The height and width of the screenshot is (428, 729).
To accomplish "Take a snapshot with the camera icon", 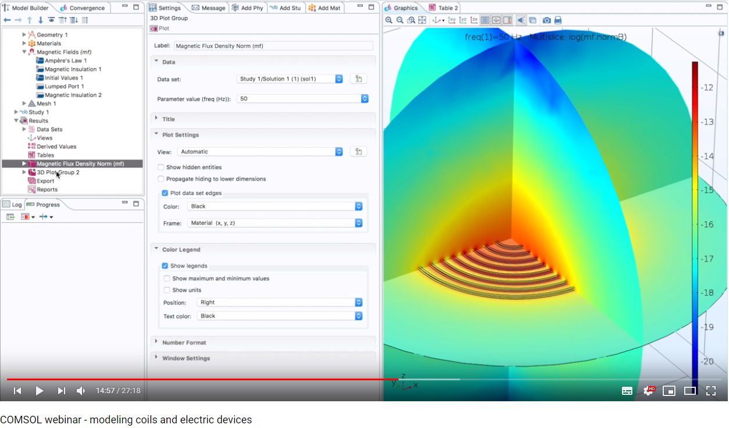I will [546, 20].
